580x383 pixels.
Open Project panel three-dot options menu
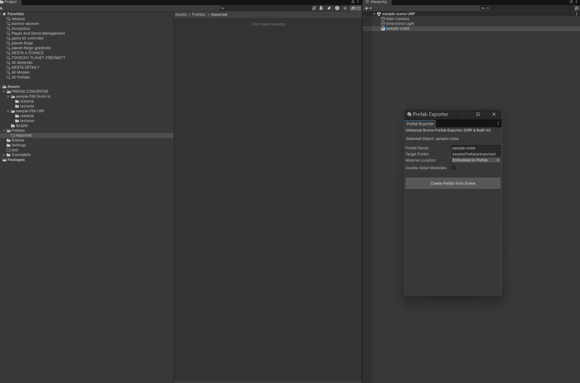358,2
